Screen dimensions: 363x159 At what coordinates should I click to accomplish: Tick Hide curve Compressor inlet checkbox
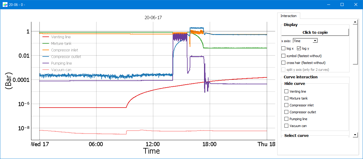coord(287,105)
